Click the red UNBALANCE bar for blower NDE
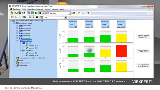 121,51
